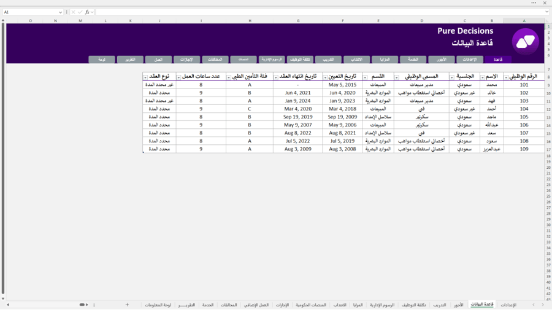
Task: Open the الأجور navigation button in the purple header
Action: 442,60
